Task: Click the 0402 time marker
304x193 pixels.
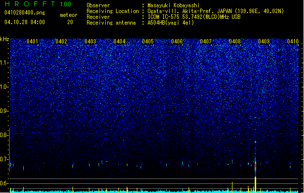Action: (61, 41)
